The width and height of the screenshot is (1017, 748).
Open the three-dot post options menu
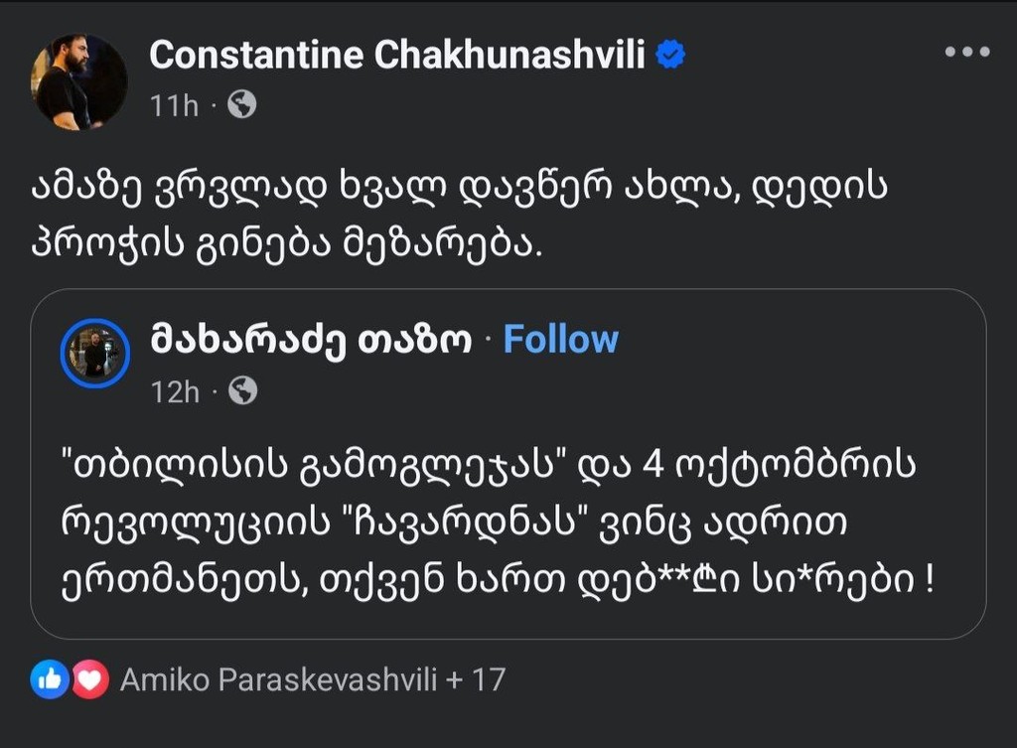click(966, 54)
